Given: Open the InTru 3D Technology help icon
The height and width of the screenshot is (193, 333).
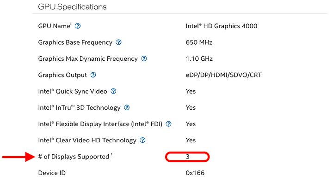Looking at the screenshot, I should click(127, 108).
